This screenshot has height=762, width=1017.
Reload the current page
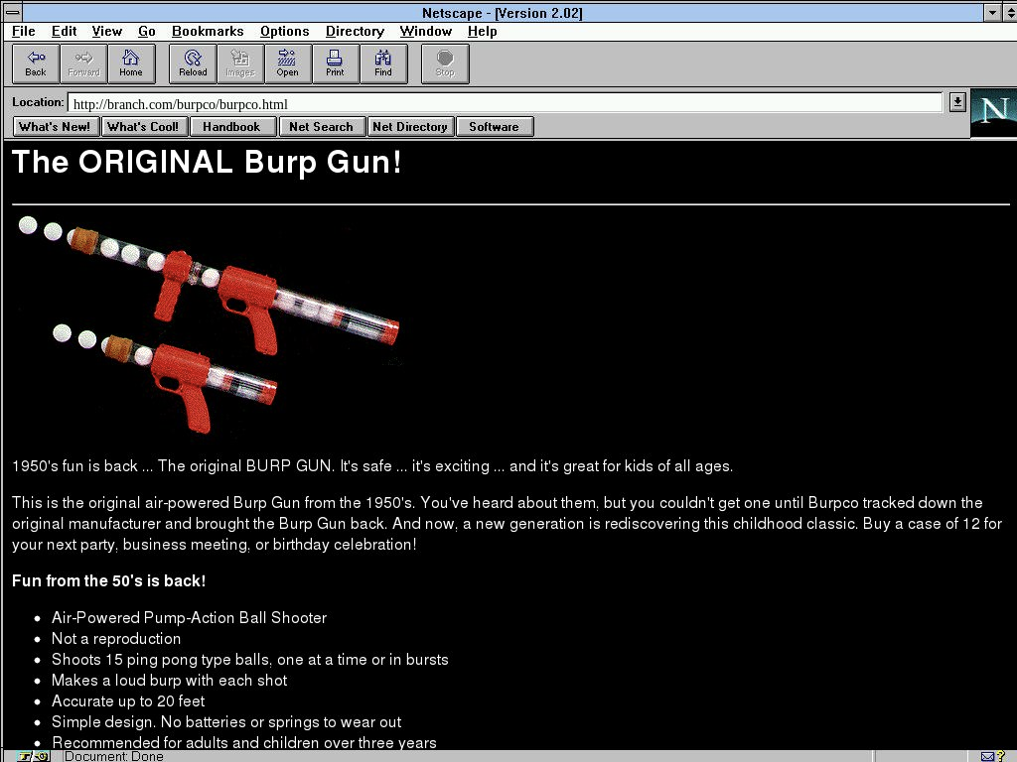193,63
